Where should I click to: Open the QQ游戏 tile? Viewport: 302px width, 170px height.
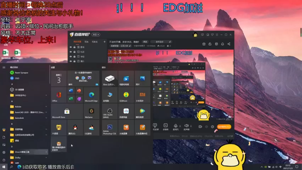click(91, 127)
